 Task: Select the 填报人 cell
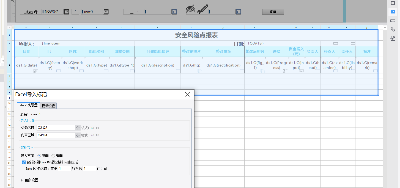pos(26,43)
